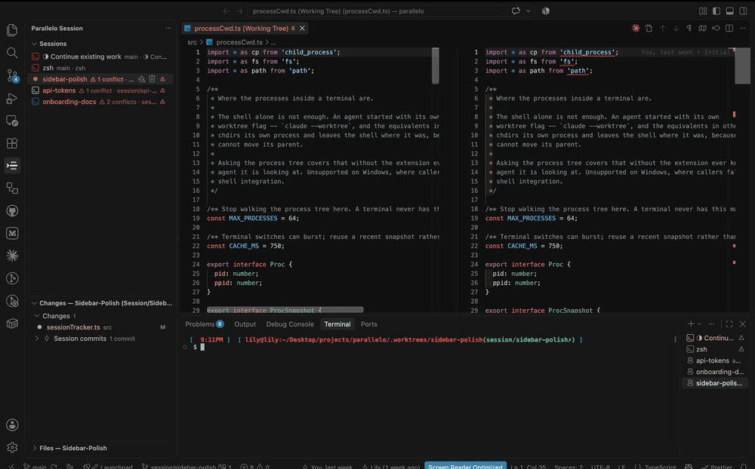Click the warning icon on onboarding-docs row
755x469 pixels.
coord(163,102)
